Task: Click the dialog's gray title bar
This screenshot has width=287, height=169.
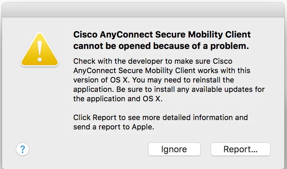Action: pos(143,10)
